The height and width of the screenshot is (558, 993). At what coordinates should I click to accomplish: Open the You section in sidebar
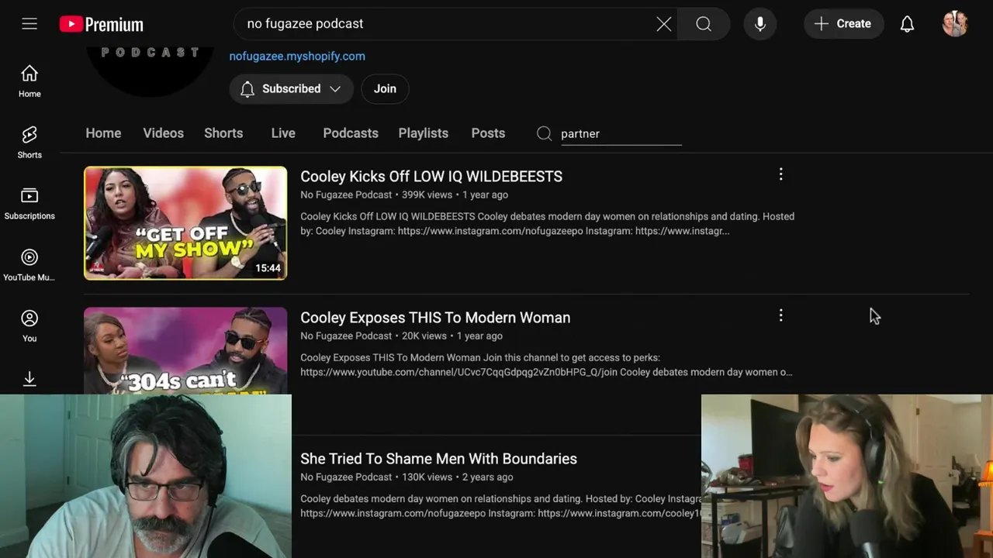coord(29,325)
